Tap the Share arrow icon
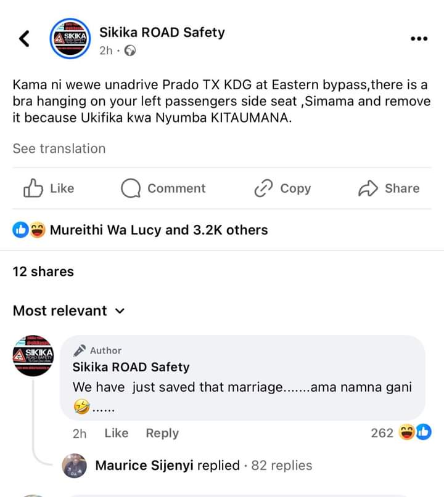 point(368,188)
